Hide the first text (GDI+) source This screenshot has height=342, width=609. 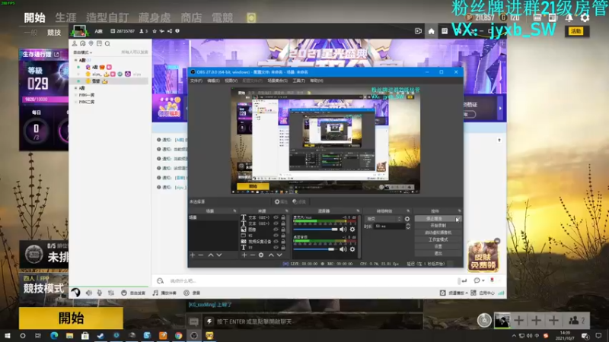(276, 217)
